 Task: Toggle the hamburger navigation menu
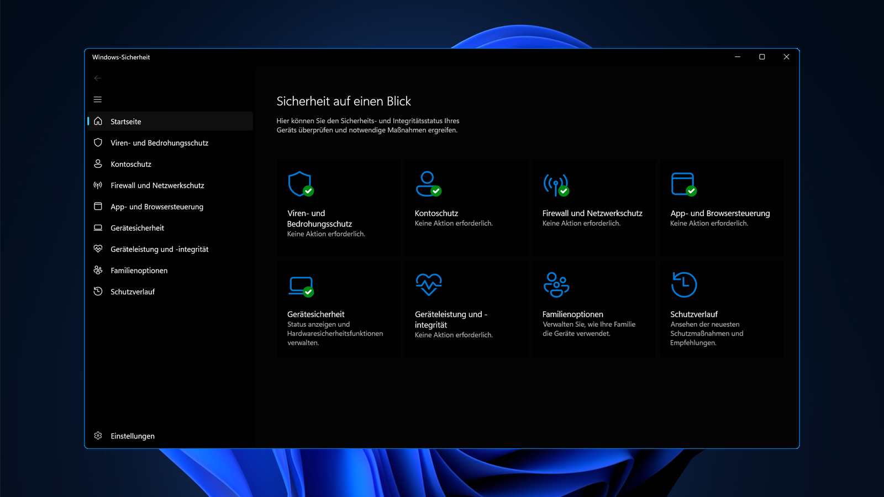tap(98, 99)
